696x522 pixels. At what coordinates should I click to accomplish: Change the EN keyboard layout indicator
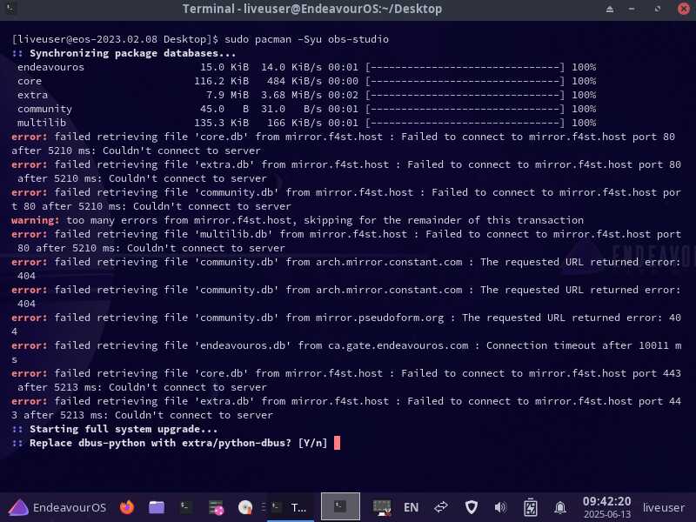point(411,507)
